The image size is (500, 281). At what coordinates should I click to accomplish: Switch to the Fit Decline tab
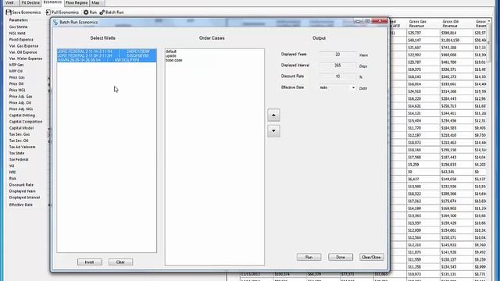pyautogui.click(x=30, y=2)
